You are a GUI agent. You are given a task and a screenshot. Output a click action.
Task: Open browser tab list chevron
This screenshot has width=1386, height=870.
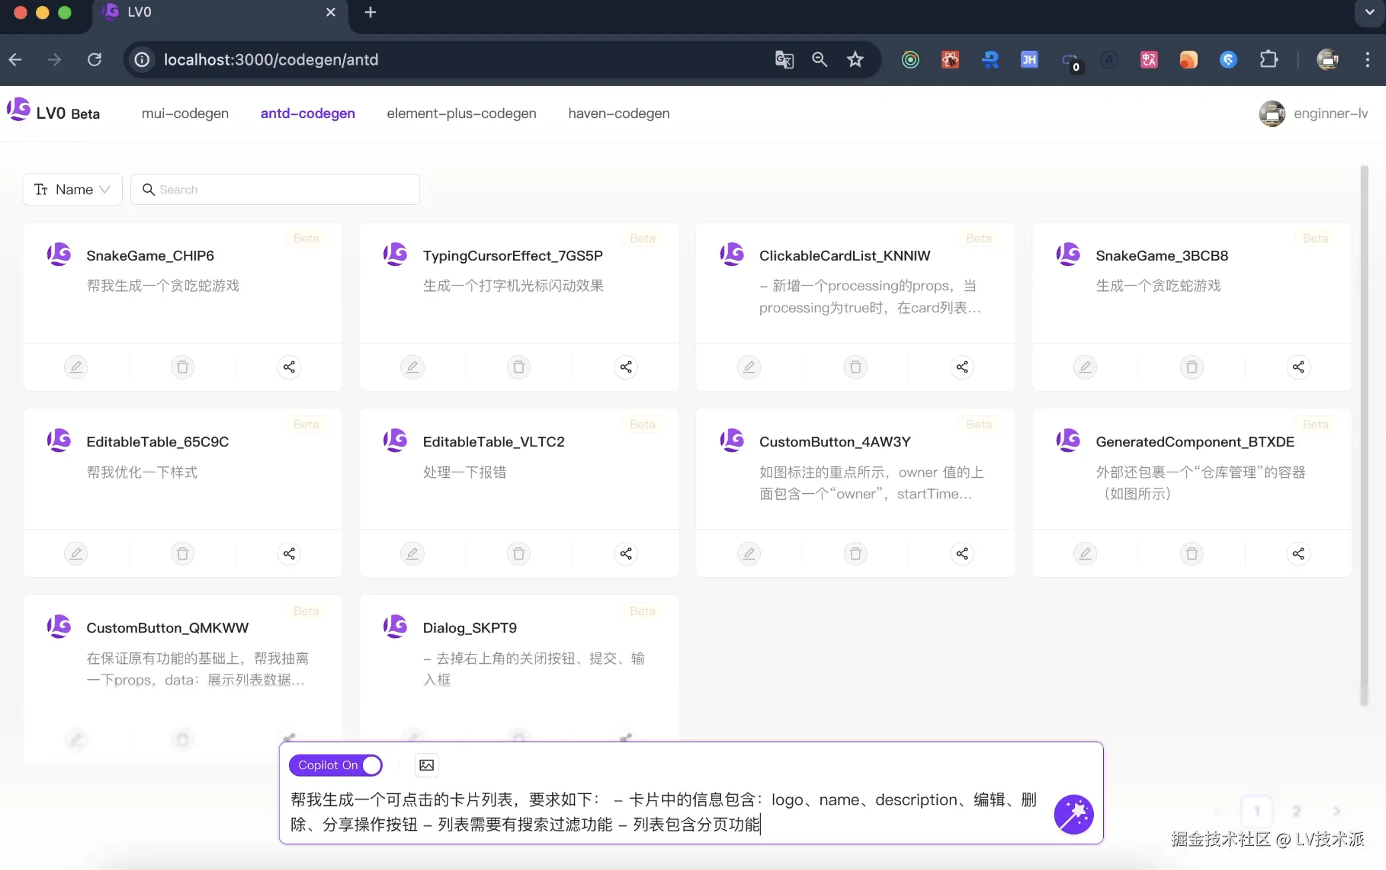1369,12
